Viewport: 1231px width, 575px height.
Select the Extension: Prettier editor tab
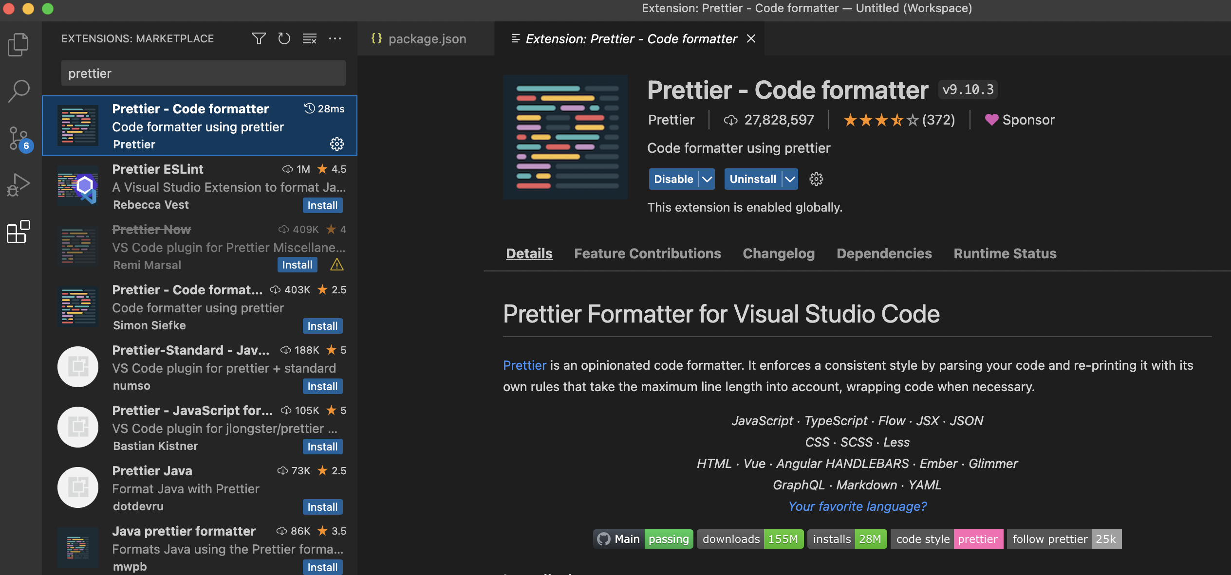[x=629, y=38]
